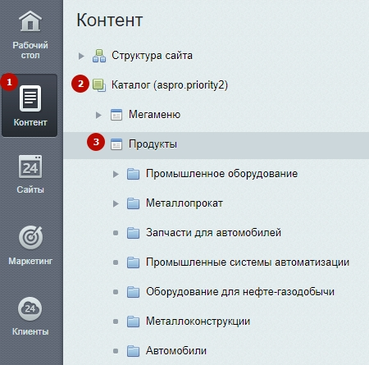Click the Структура сайта hierarchy icon
The height and width of the screenshot is (365, 369).
(99, 56)
